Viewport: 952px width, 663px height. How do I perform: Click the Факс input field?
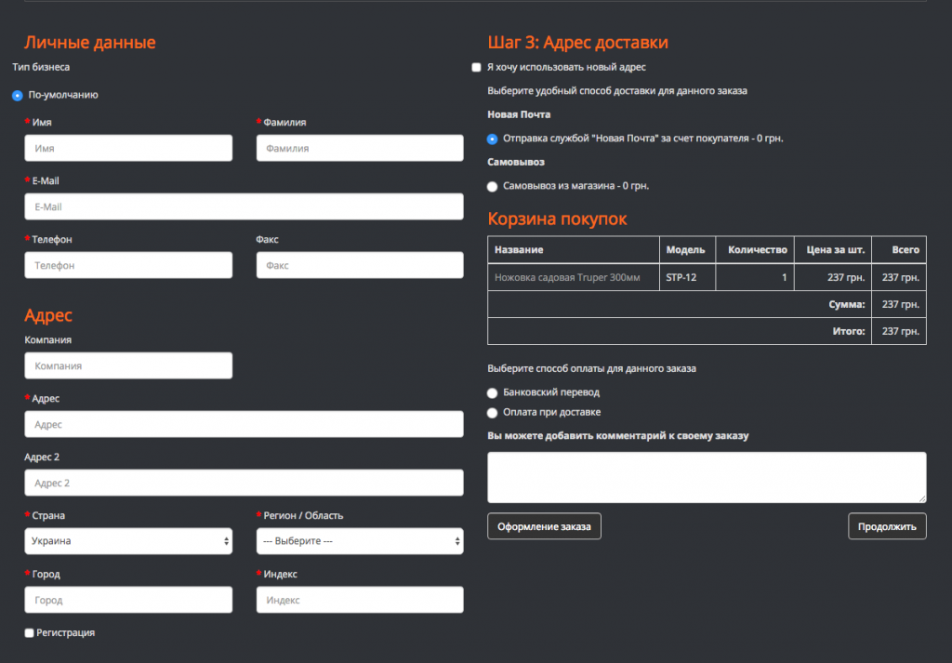pos(360,265)
